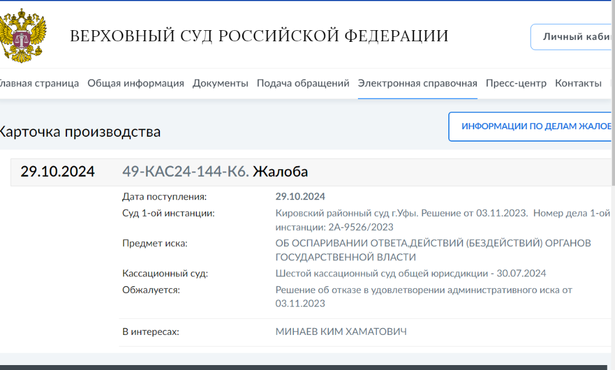Screen dimensions: 615x370
Task: Click the Верховный Суд Российской Федерации title
Action: pos(259,36)
